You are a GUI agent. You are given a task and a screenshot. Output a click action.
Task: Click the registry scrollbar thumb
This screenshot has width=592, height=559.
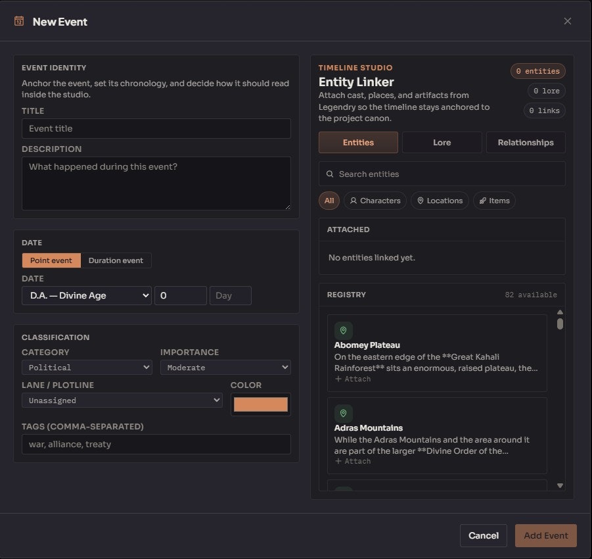click(x=560, y=324)
